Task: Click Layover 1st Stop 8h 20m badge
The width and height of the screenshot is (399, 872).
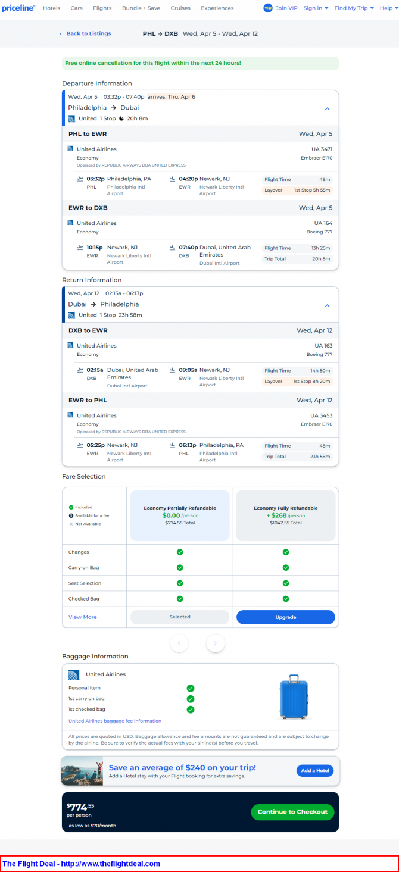Action: (x=297, y=382)
